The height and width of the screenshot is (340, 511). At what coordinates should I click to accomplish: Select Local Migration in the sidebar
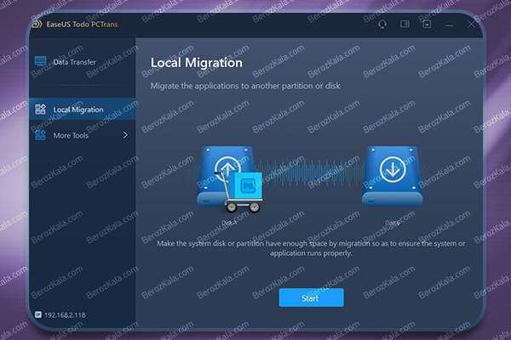point(82,110)
